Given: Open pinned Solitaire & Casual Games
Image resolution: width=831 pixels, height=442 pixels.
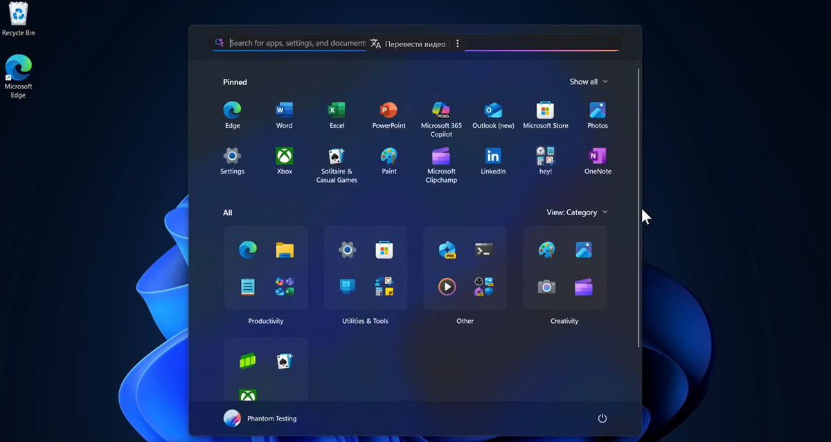Looking at the screenshot, I should pyautogui.click(x=337, y=165).
